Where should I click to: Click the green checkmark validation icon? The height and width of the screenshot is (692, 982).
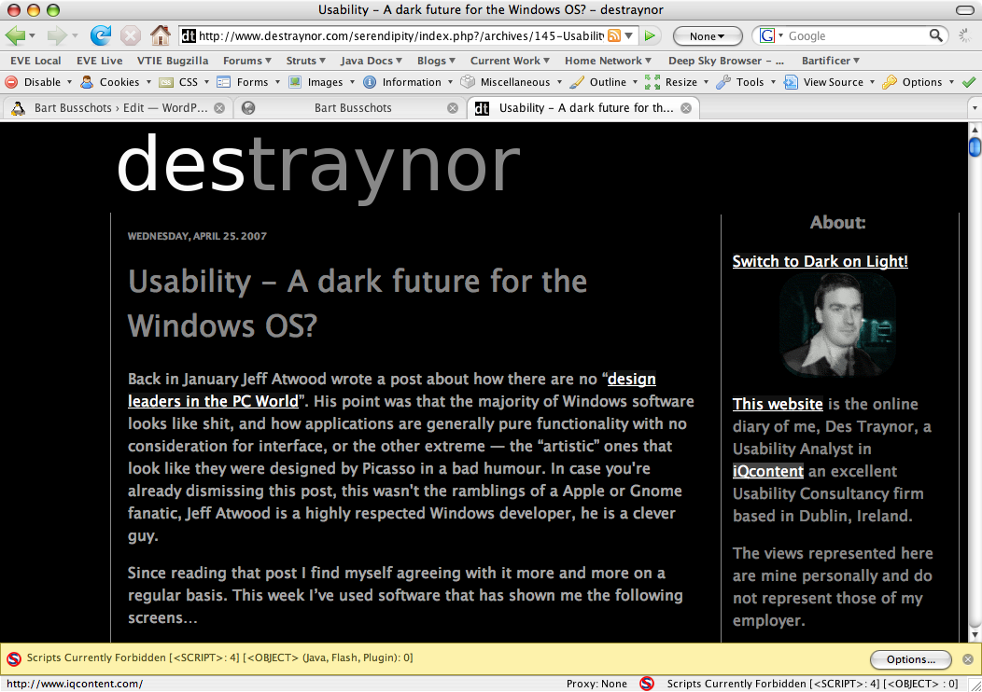click(969, 82)
